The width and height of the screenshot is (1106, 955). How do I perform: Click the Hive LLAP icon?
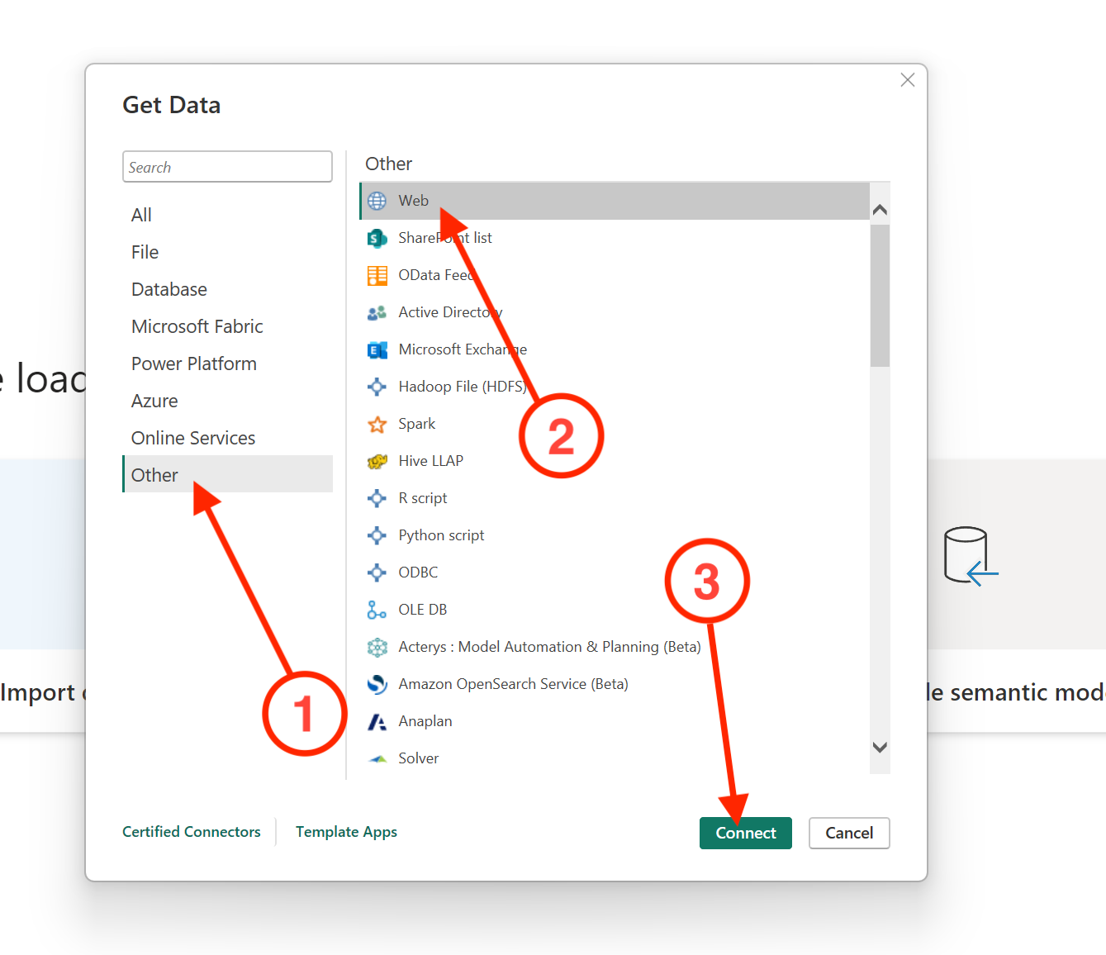(x=377, y=461)
